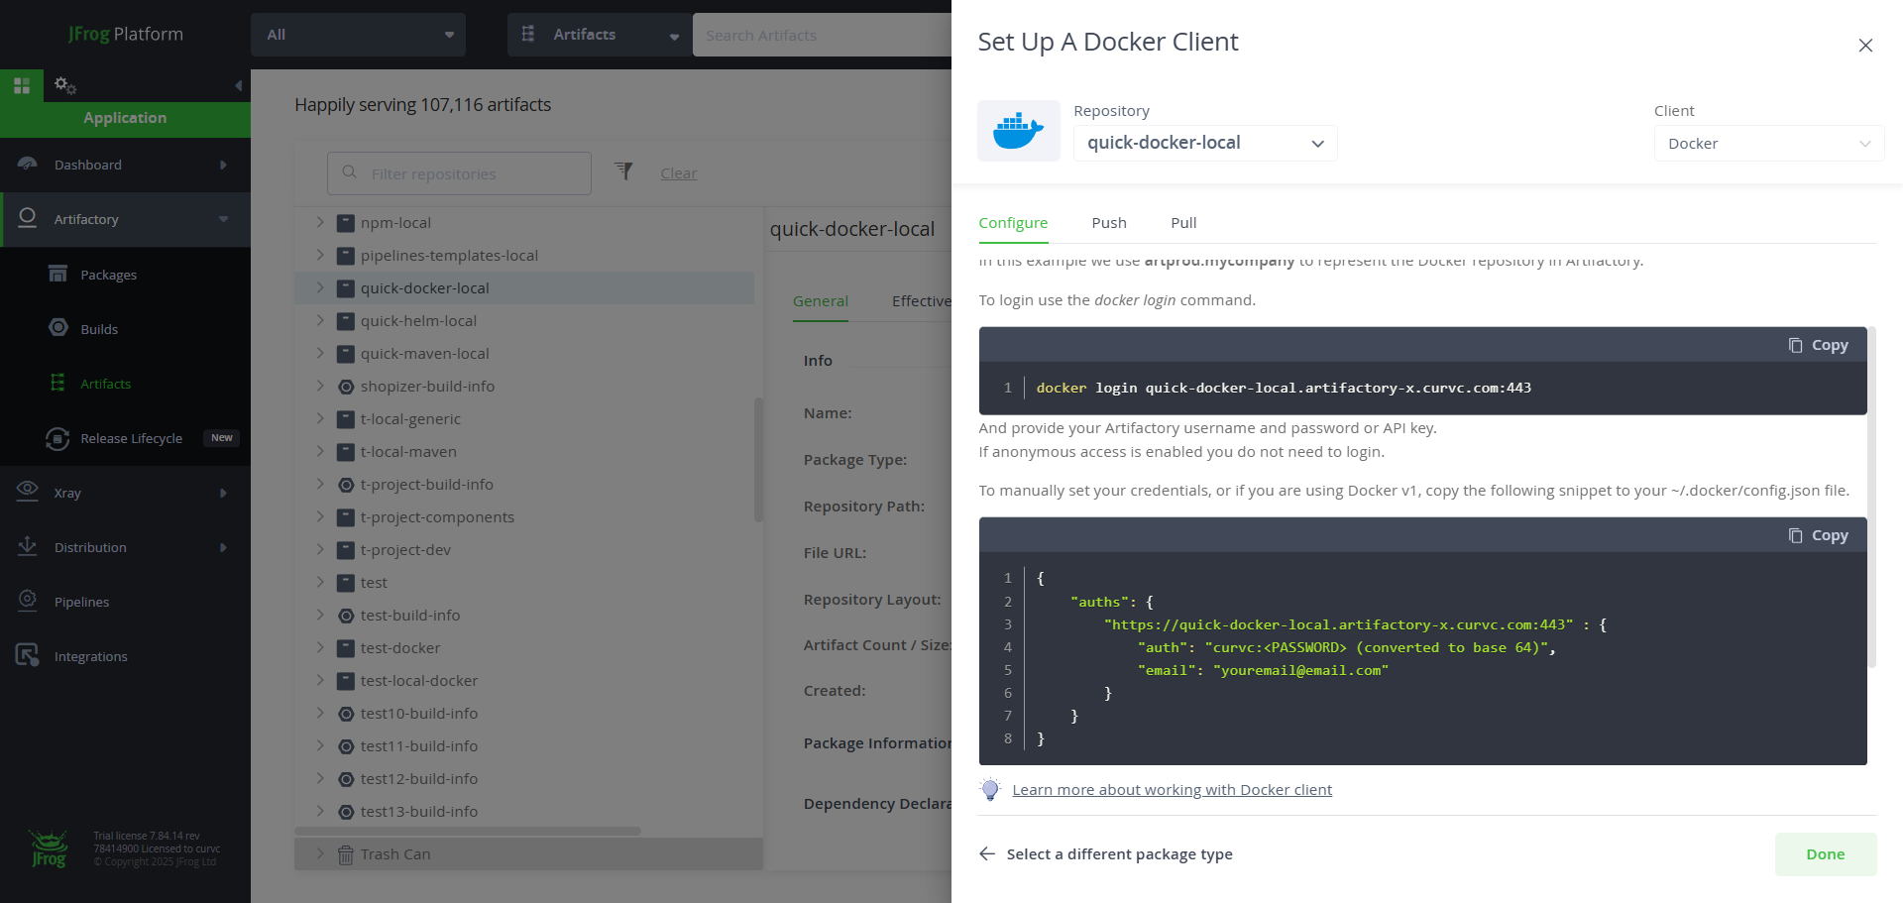This screenshot has width=1903, height=903.
Task: Click the back arrow for package type
Action: click(x=987, y=853)
